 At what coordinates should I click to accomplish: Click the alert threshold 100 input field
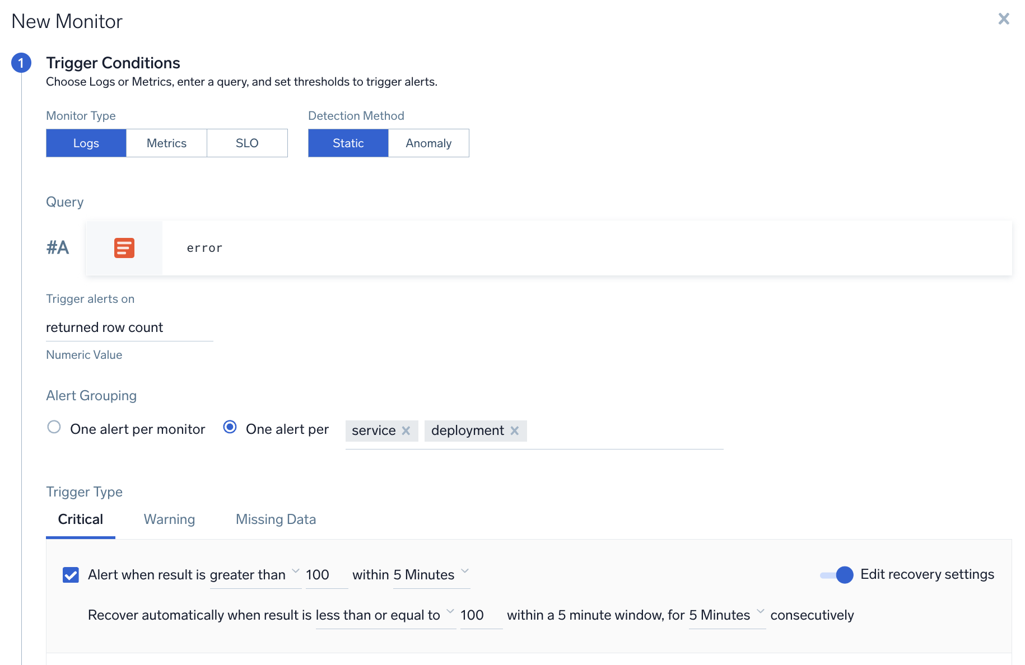[325, 575]
